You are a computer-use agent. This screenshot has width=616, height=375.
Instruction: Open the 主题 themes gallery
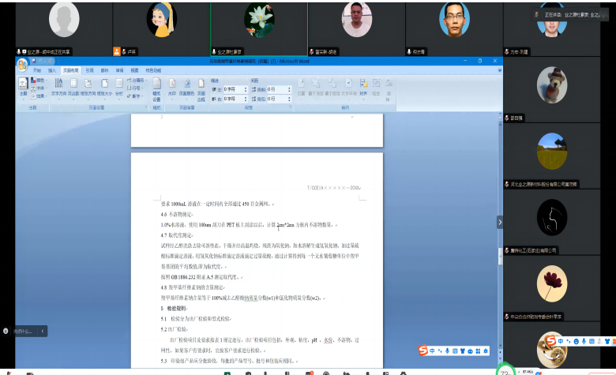[x=23, y=87]
